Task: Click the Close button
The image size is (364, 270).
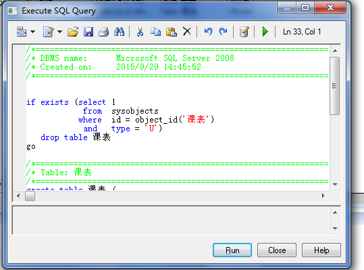Action: (x=277, y=250)
